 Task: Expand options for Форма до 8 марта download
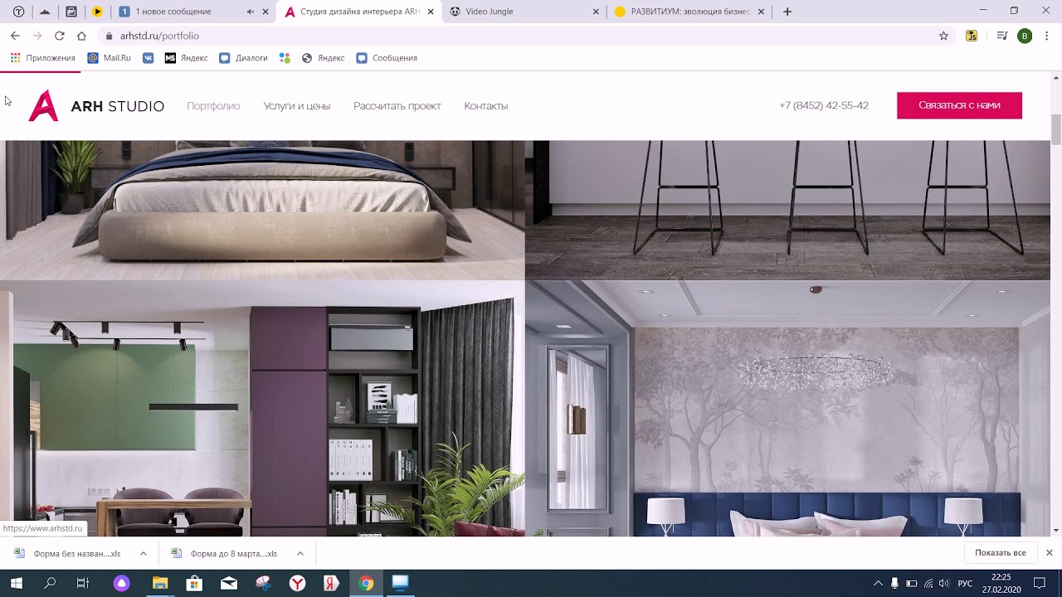click(300, 553)
